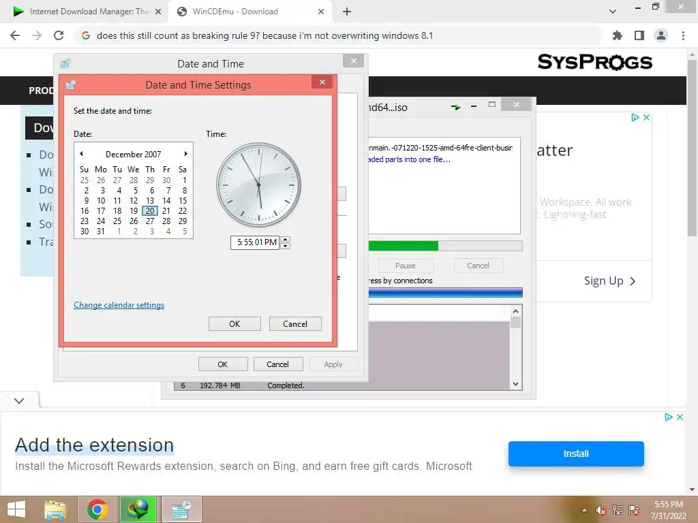Screen dimensions: 698x523
Task: Open Chrome three-dot menu
Action: [x=683, y=35]
